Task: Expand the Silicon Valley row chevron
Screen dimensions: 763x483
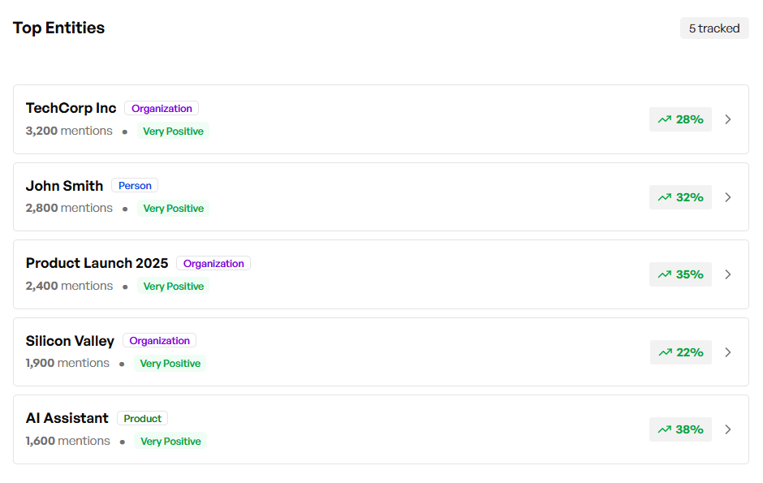Action: [728, 352]
